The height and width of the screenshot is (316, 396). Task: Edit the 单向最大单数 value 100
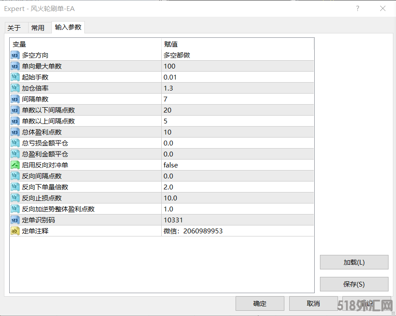237,66
